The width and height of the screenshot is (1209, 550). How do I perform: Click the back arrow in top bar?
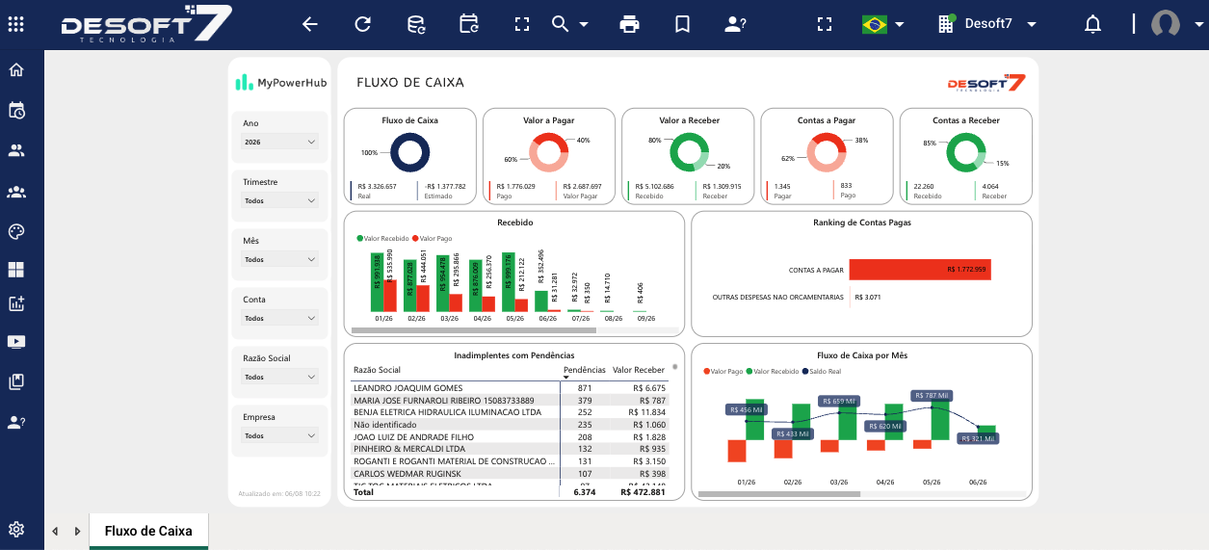pyautogui.click(x=310, y=24)
